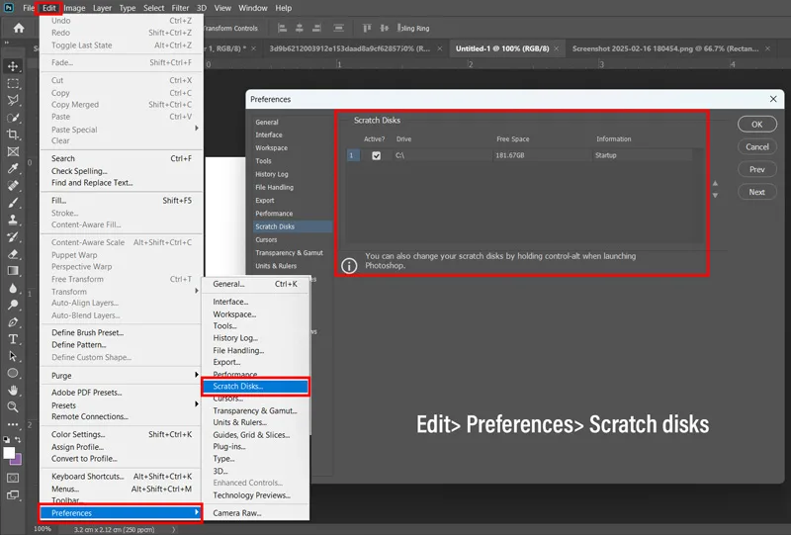Viewport: 791px width, 535px height.
Task: Select the Ellipse shape tool
Action: [x=13, y=373]
